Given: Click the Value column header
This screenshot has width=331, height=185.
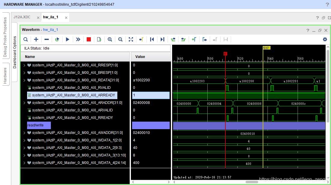Looking at the screenshot, I should (x=151, y=57).
